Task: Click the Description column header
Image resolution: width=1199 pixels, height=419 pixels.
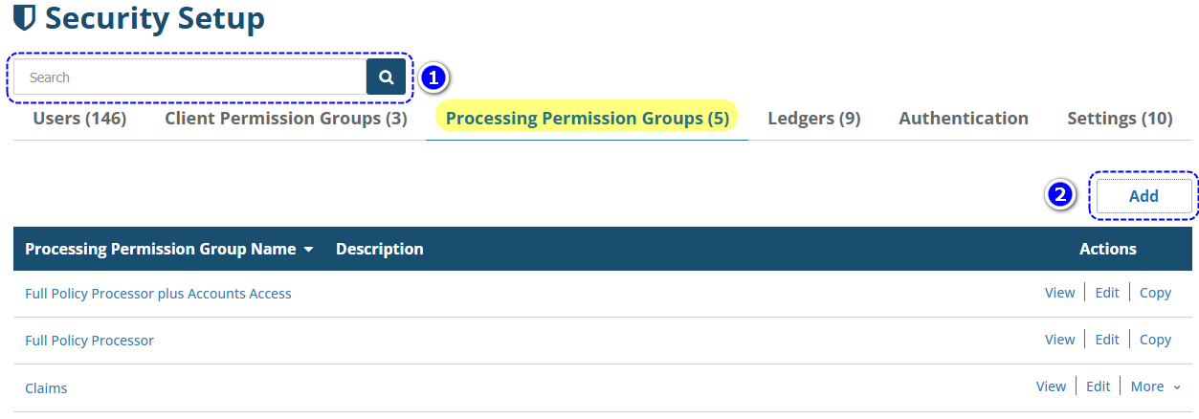Action: [x=380, y=249]
